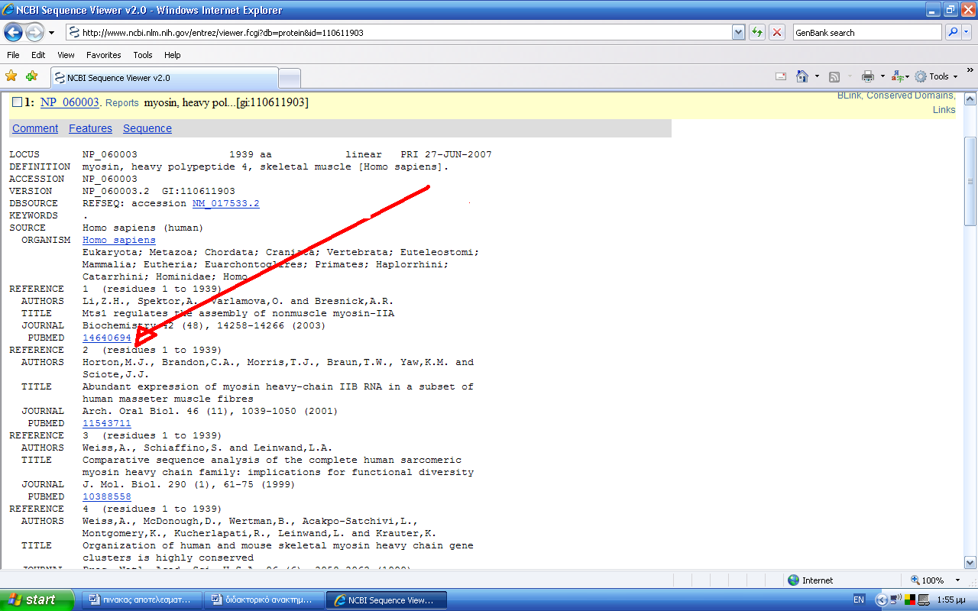Viewport: 978px width, 611px height.
Task: Click the zoom level magnifier icon
Action: (x=915, y=580)
